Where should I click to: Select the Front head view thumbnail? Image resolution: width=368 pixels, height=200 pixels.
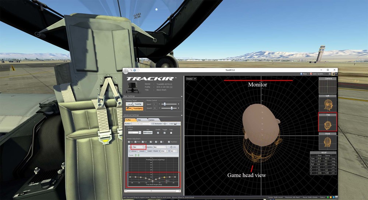[x=328, y=142]
